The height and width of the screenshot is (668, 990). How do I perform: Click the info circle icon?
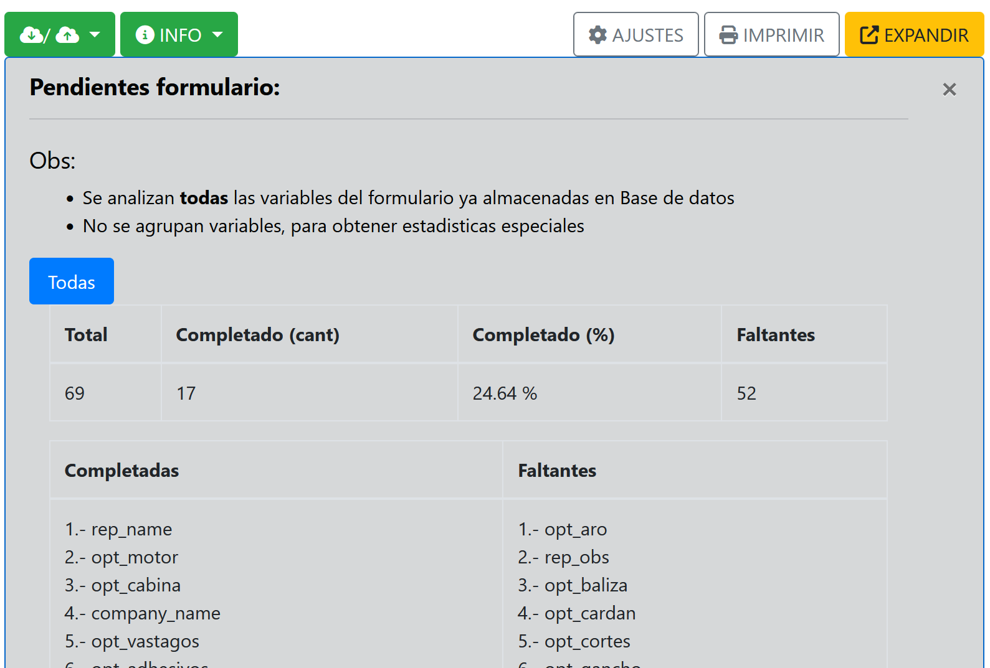(x=145, y=35)
